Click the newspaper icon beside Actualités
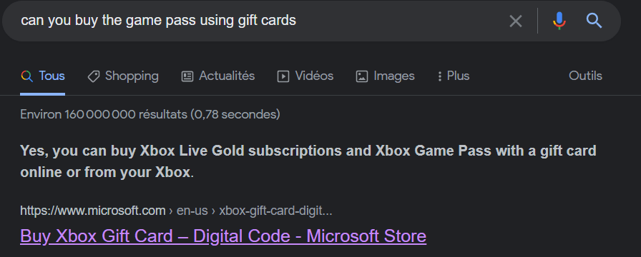Viewport: 641px width, 257px height. tap(187, 76)
